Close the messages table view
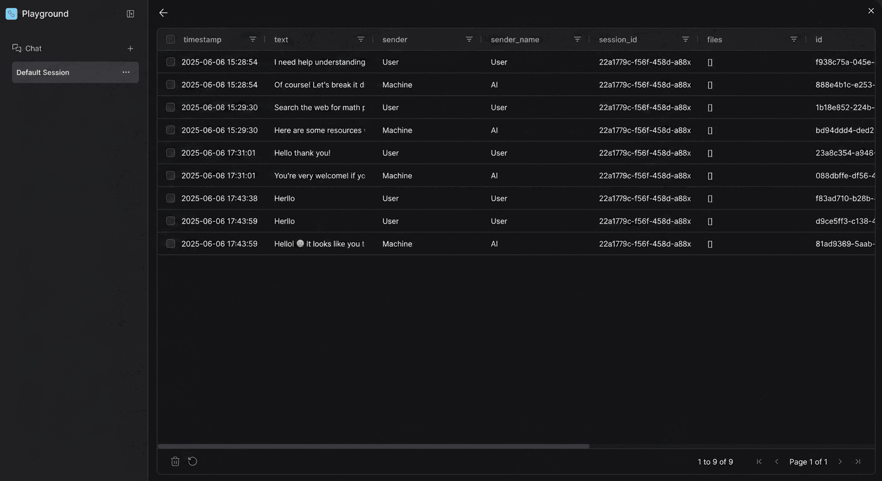This screenshot has height=481, width=882. (x=871, y=11)
